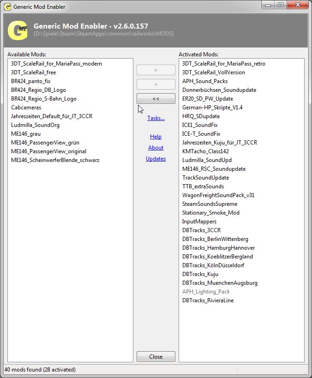Viewport: 312px width, 378px height.
Task: Select 3DT_ScaleRail_for_MariaPass_retro in Activated Mods
Action: pos(224,64)
